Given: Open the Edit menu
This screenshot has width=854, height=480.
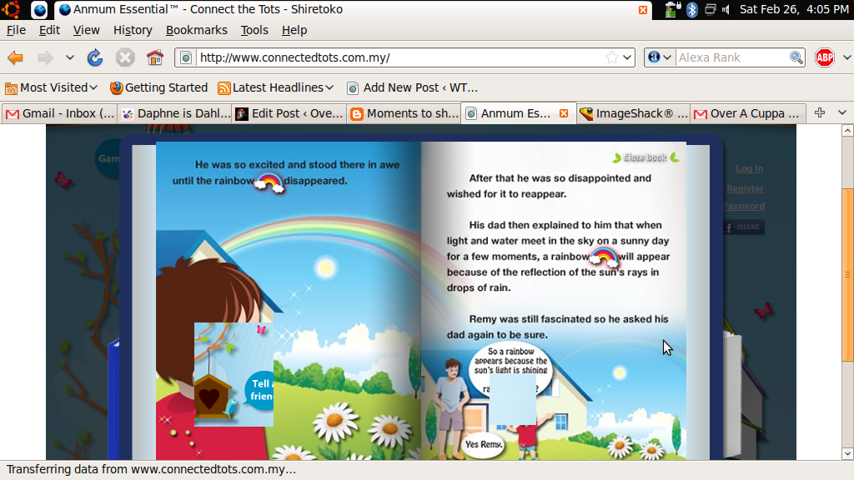Looking at the screenshot, I should pyautogui.click(x=49, y=31).
